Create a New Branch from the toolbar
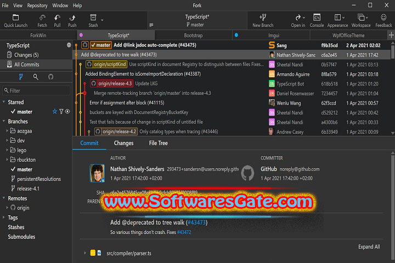 tap(263, 21)
